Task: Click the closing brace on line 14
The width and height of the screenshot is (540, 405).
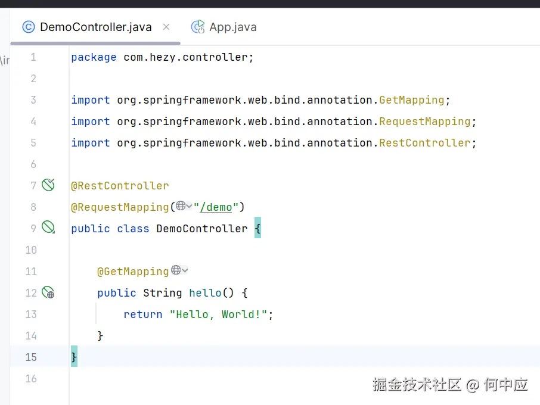Action: pos(100,335)
